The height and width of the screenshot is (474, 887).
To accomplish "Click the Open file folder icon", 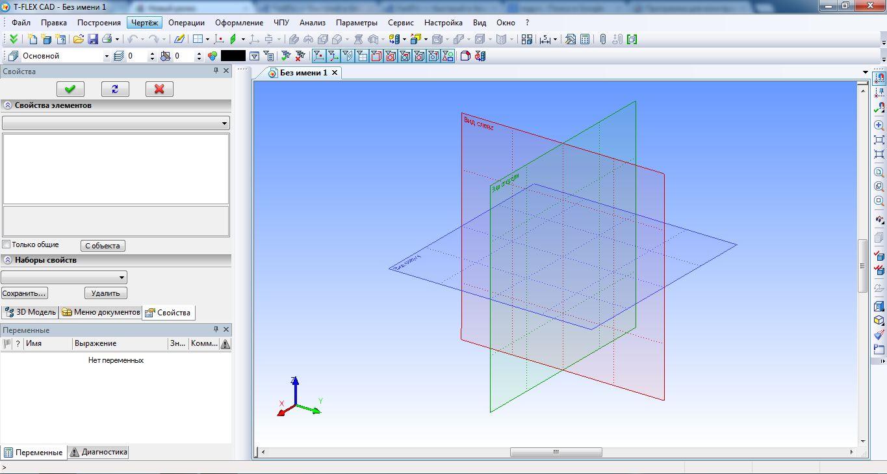I will coord(79,39).
